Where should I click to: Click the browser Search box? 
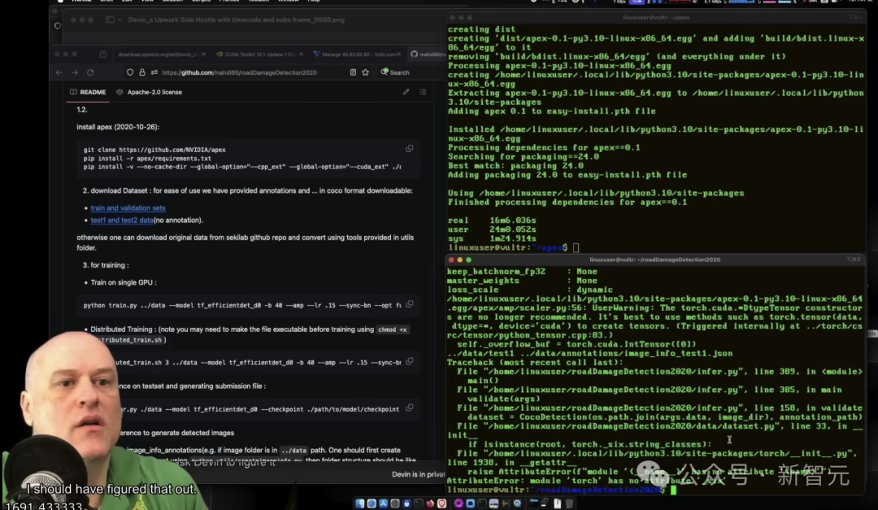(x=399, y=72)
